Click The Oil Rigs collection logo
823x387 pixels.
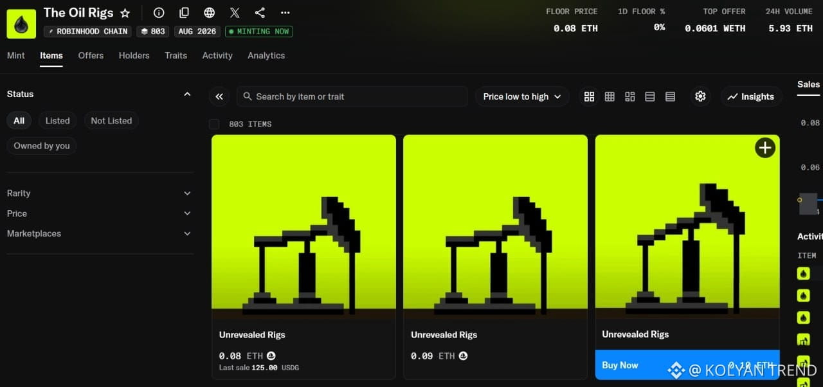[x=21, y=24]
